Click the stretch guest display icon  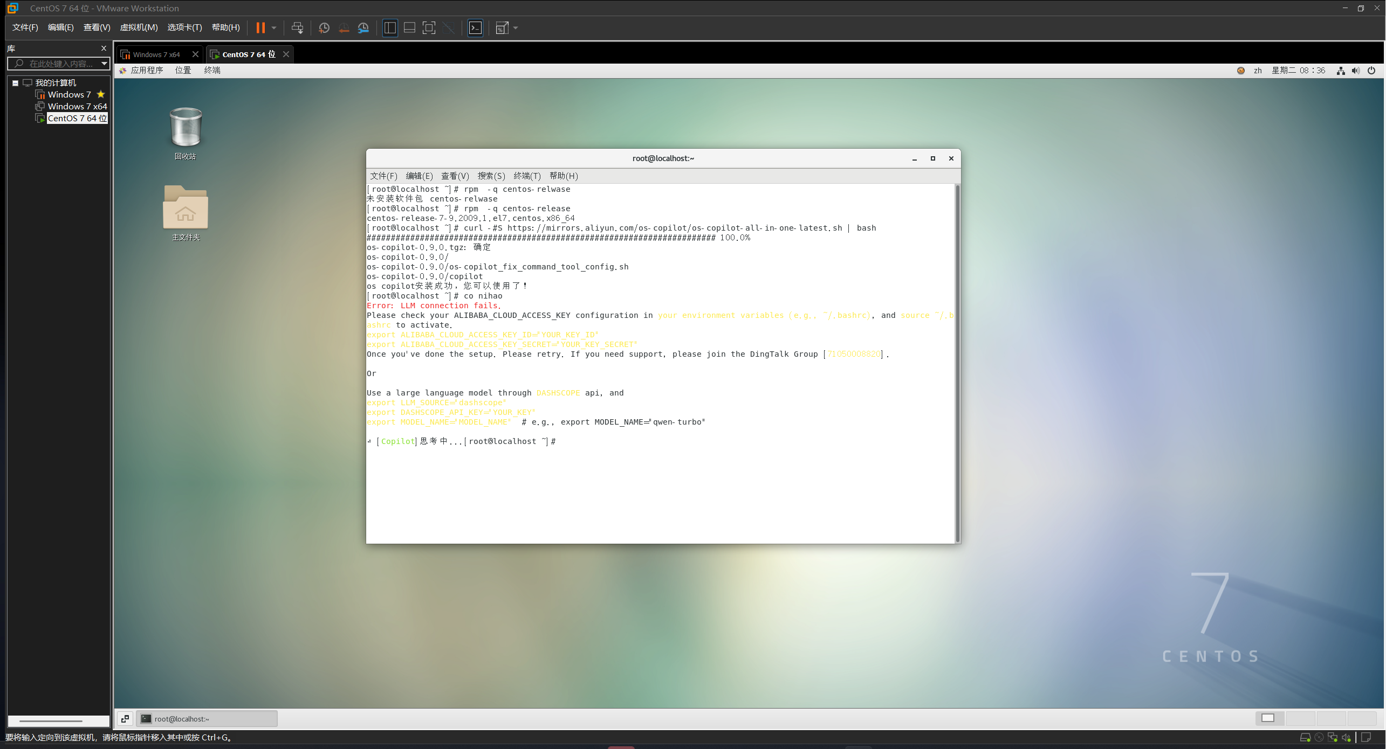(x=502, y=27)
